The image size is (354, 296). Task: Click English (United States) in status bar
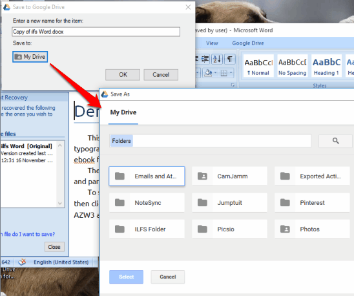[x=61, y=262]
